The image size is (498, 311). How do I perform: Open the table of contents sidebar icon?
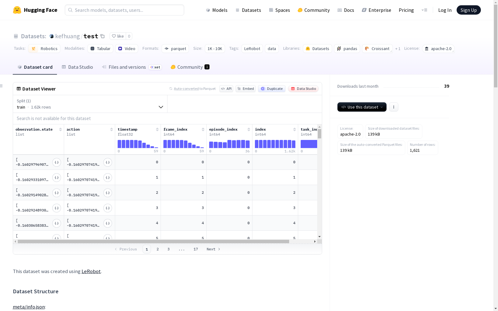coord(2,86)
